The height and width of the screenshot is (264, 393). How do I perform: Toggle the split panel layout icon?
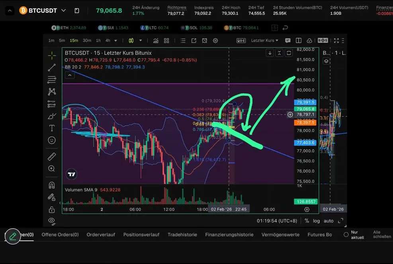point(299,41)
